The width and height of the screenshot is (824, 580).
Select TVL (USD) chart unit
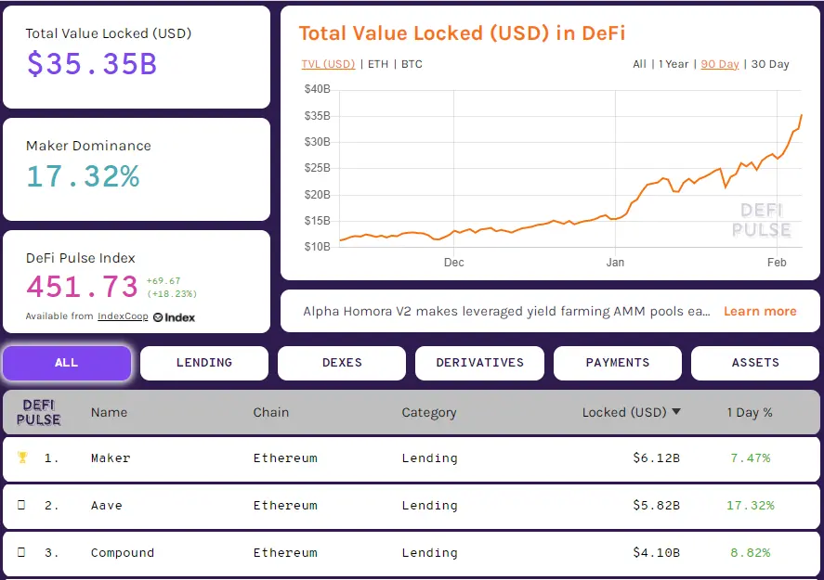point(328,64)
